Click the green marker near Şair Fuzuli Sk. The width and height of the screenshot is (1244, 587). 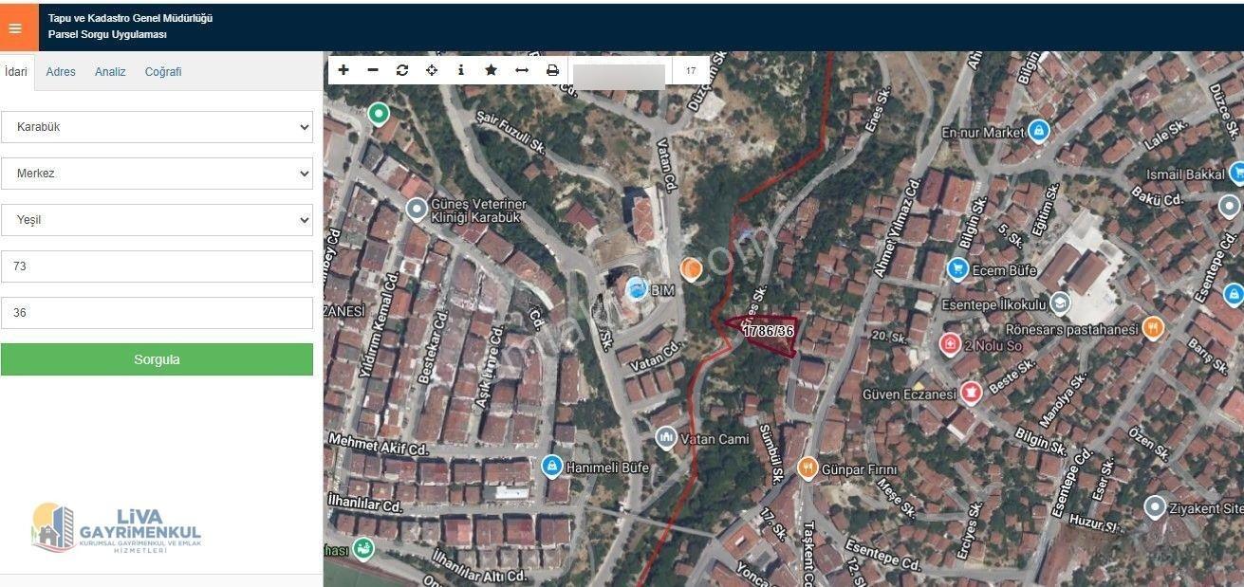tap(379, 115)
